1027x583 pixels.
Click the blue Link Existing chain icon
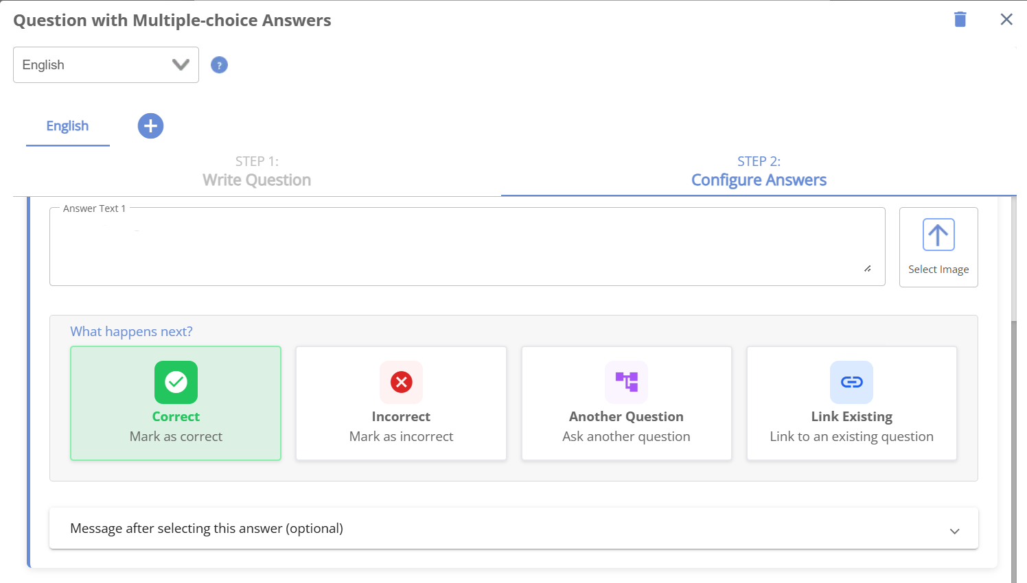click(851, 382)
